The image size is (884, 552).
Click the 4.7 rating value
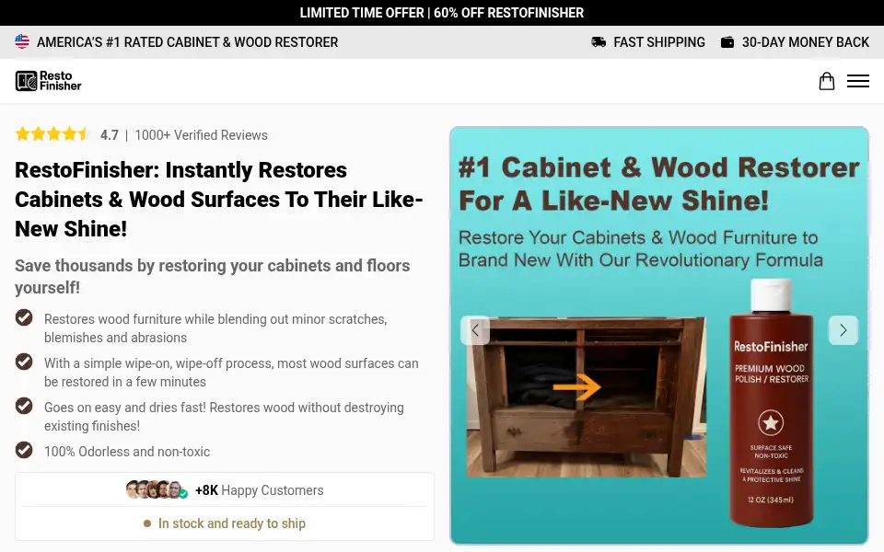(110, 135)
